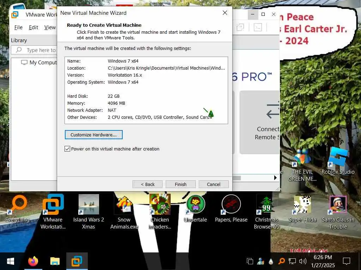Open Snow Animals.exe desktop icon
The image size is (361, 270).
pyautogui.click(x=124, y=211)
